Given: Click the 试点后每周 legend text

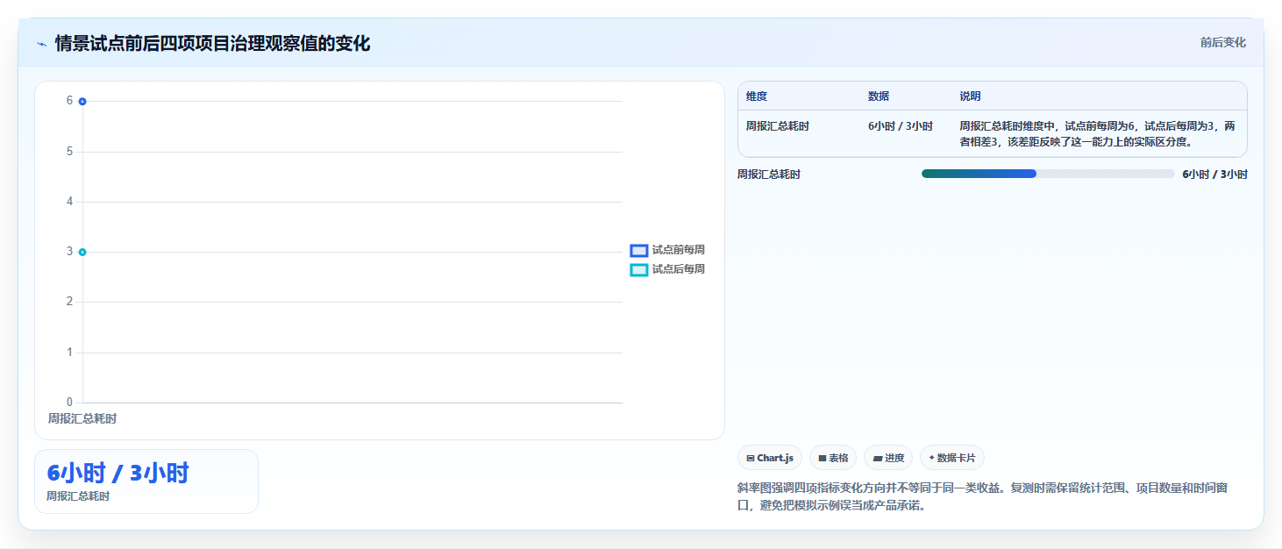Looking at the screenshot, I should 679,269.
